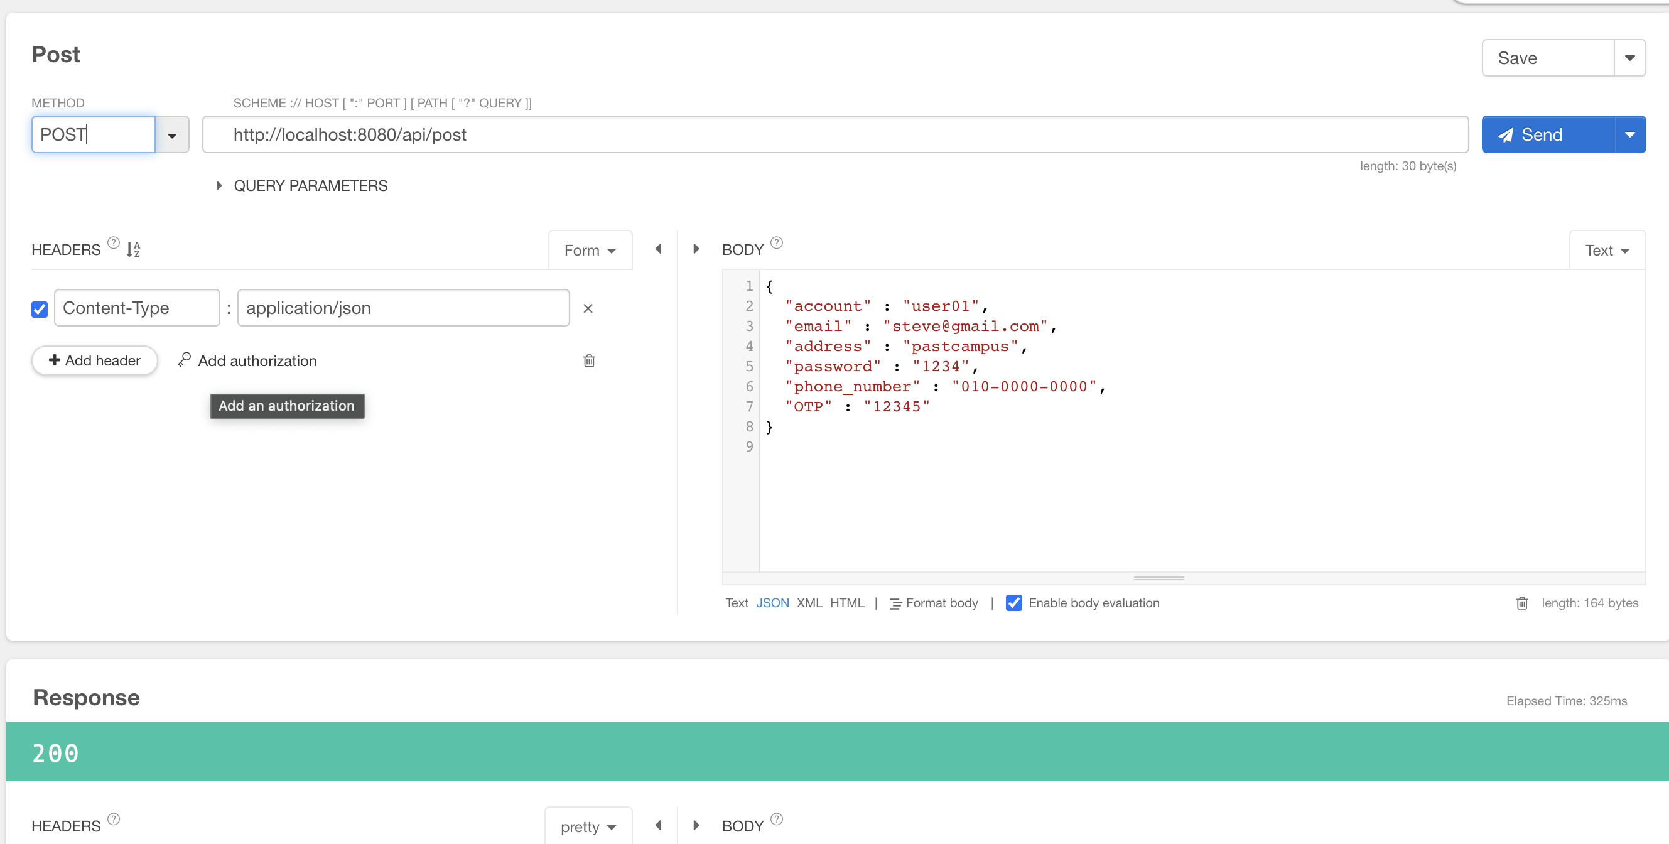Image resolution: width=1669 pixels, height=844 pixels.
Task: Open the Send button dropdown arrow
Action: coord(1629,135)
